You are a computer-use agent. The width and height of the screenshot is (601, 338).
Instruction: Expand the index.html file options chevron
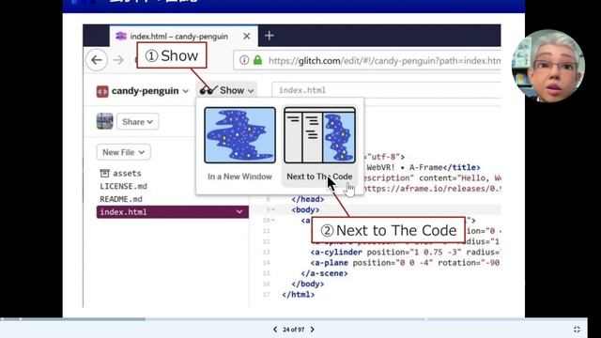pyautogui.click(x=239, y=212)
